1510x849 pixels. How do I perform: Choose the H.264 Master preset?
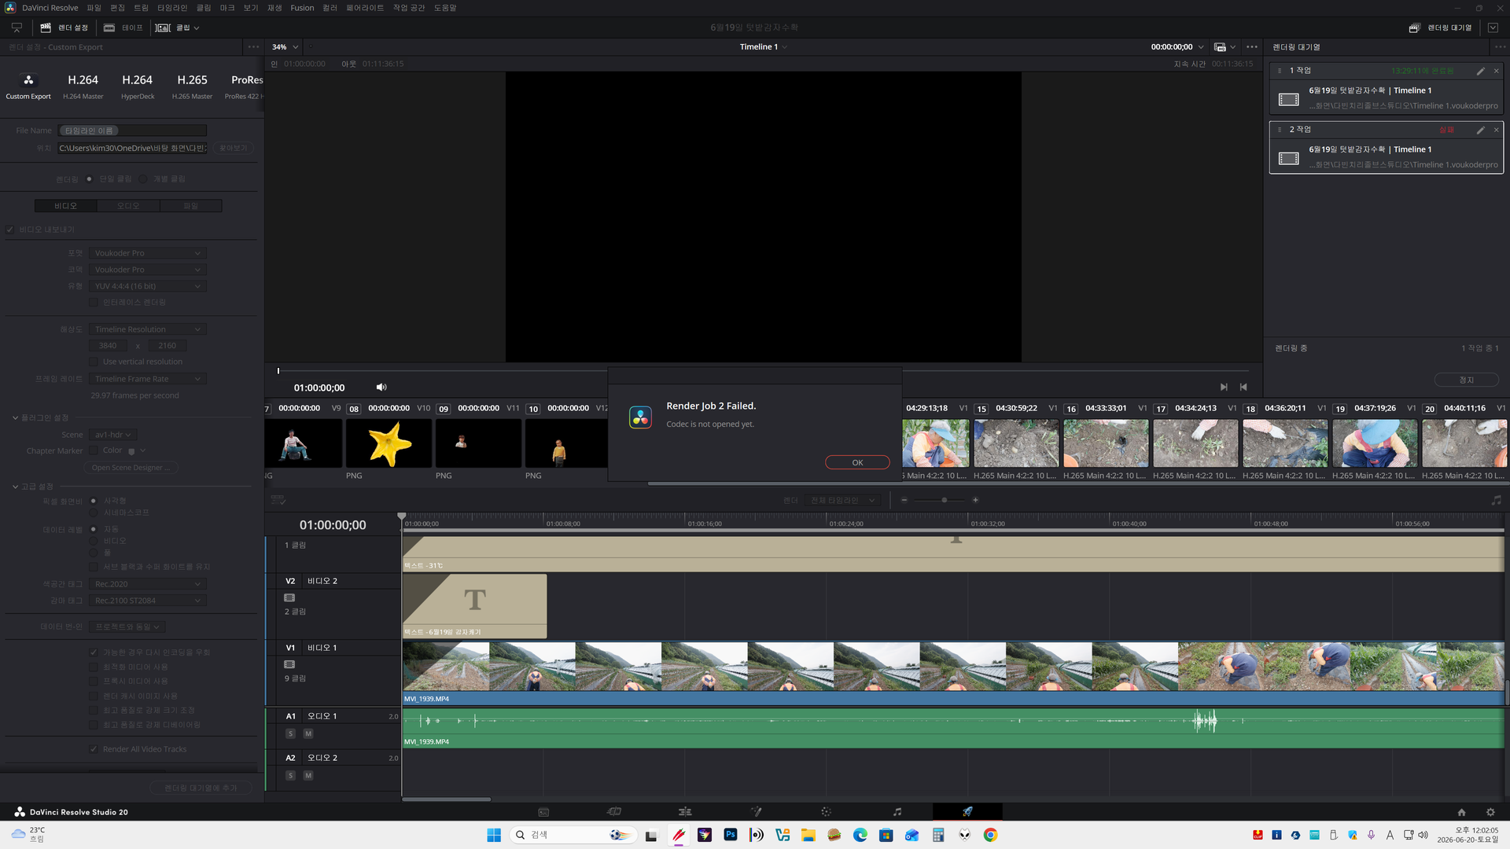pyautogui.click(x=83, y=86)
